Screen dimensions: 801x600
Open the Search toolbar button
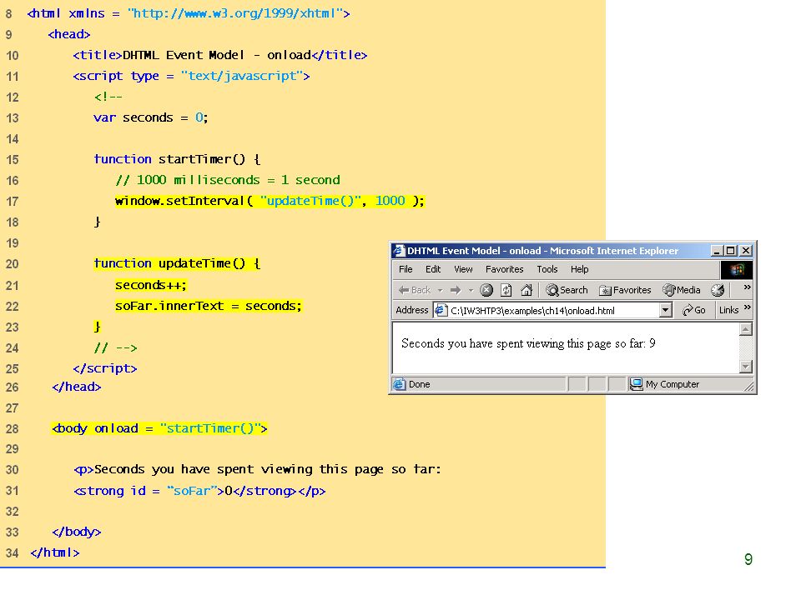[x=567, y=290]
